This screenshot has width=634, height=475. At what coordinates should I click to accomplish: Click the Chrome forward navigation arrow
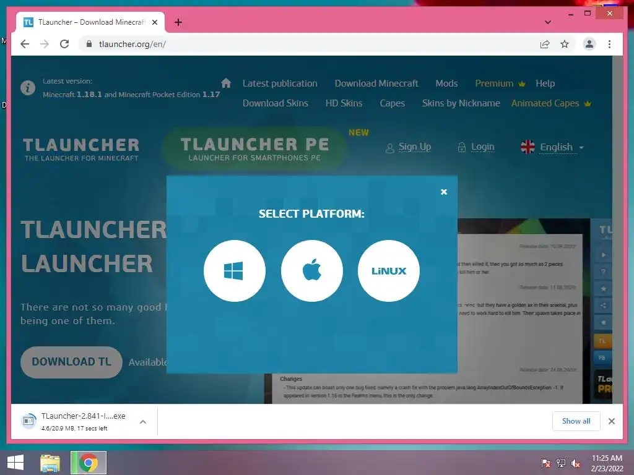coord(45,44)
